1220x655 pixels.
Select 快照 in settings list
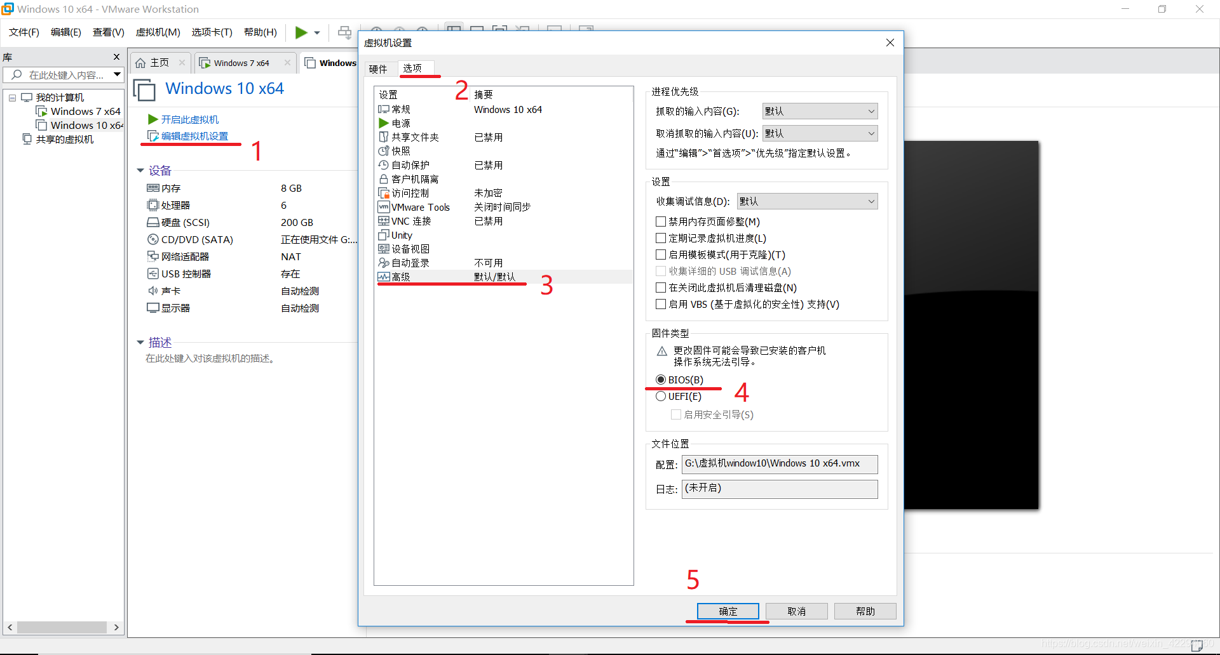click(504, 151)
